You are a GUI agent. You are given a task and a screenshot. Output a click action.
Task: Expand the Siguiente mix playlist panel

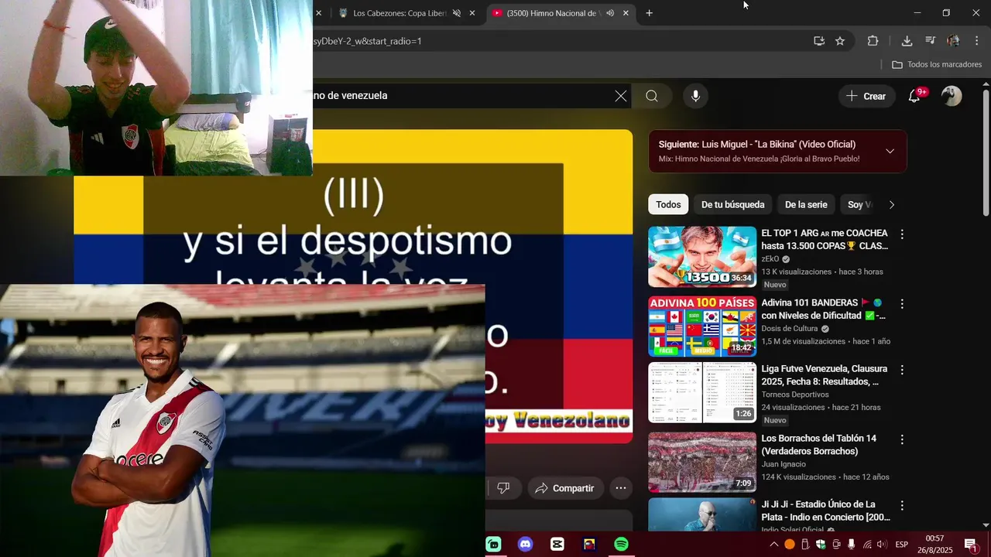(890, 151)
